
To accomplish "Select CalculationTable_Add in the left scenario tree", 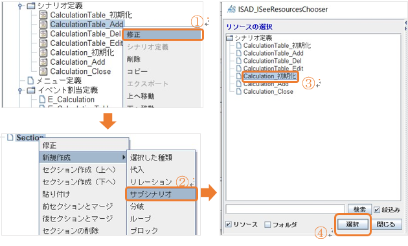I will pyautogui.click(x=86, y=24).
